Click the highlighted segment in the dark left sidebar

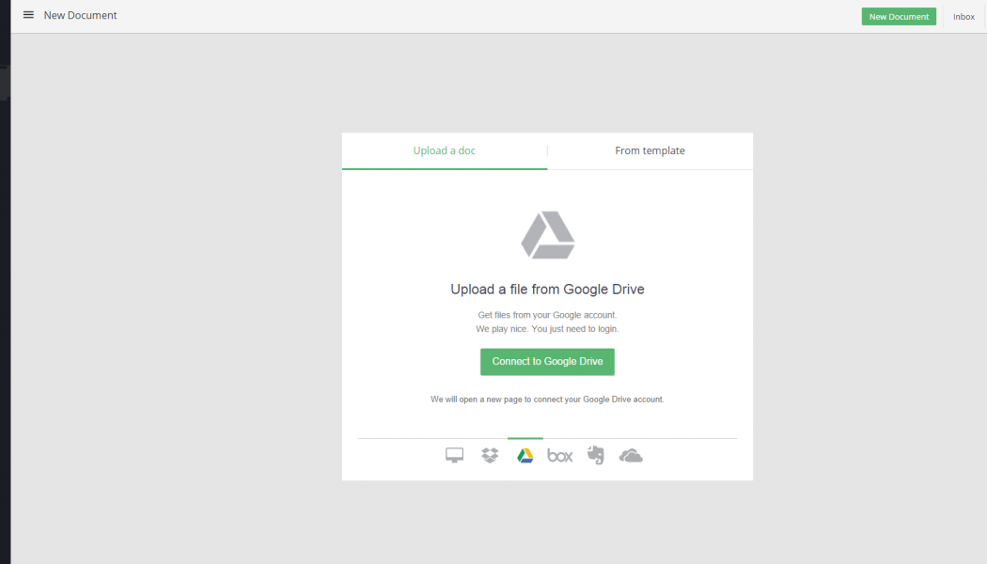coord(5,83)
